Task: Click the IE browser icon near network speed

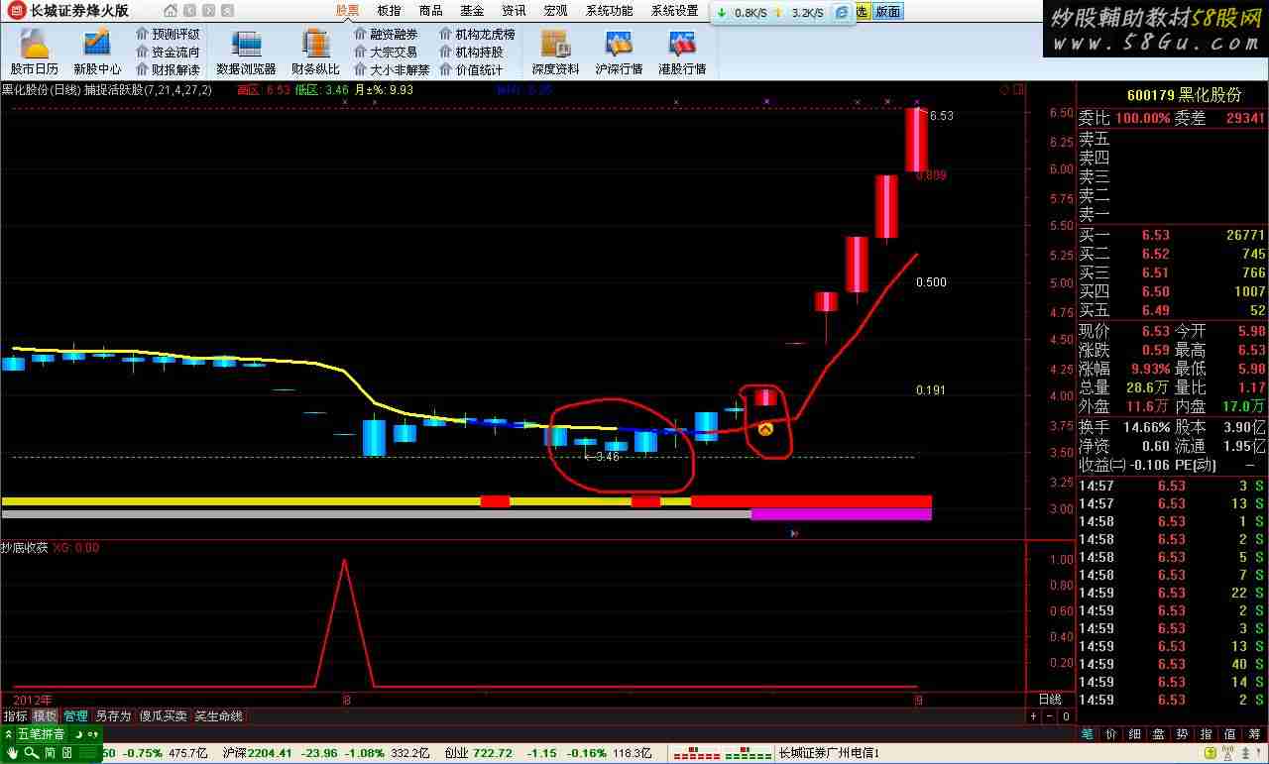Action: pos(842,12)
